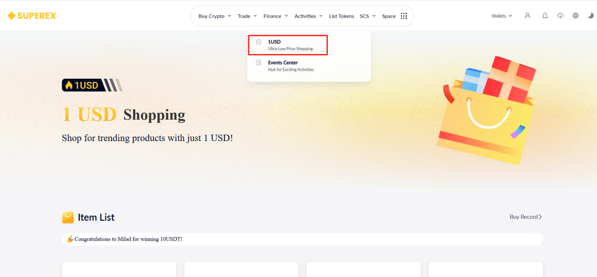This screenshot has width=597, height=277.
Task: Toggle dark mode moon icon
Action: click(x=591, y=15)
